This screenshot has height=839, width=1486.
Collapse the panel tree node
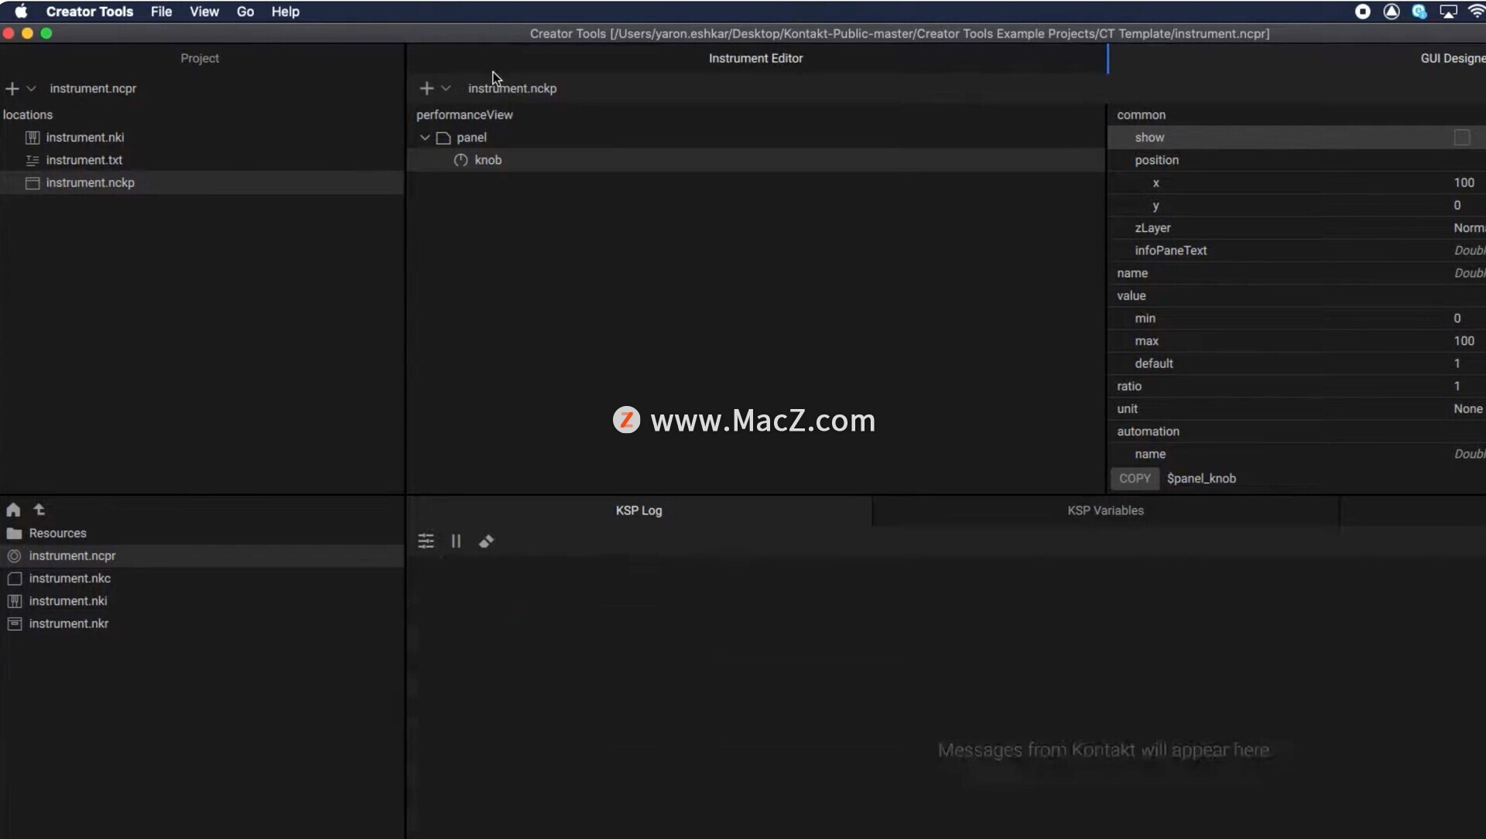[425, 138]
